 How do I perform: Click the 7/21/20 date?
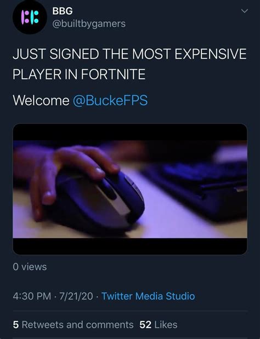(76, 296)
